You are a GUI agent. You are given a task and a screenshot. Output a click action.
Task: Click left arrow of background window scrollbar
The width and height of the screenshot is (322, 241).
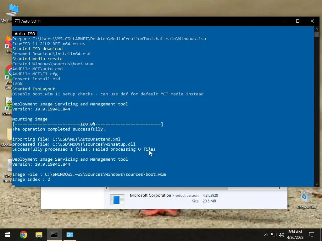point(106,188)
